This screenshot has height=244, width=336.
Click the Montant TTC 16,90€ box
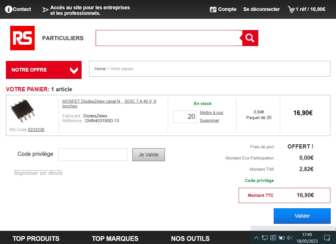(284, 195)
